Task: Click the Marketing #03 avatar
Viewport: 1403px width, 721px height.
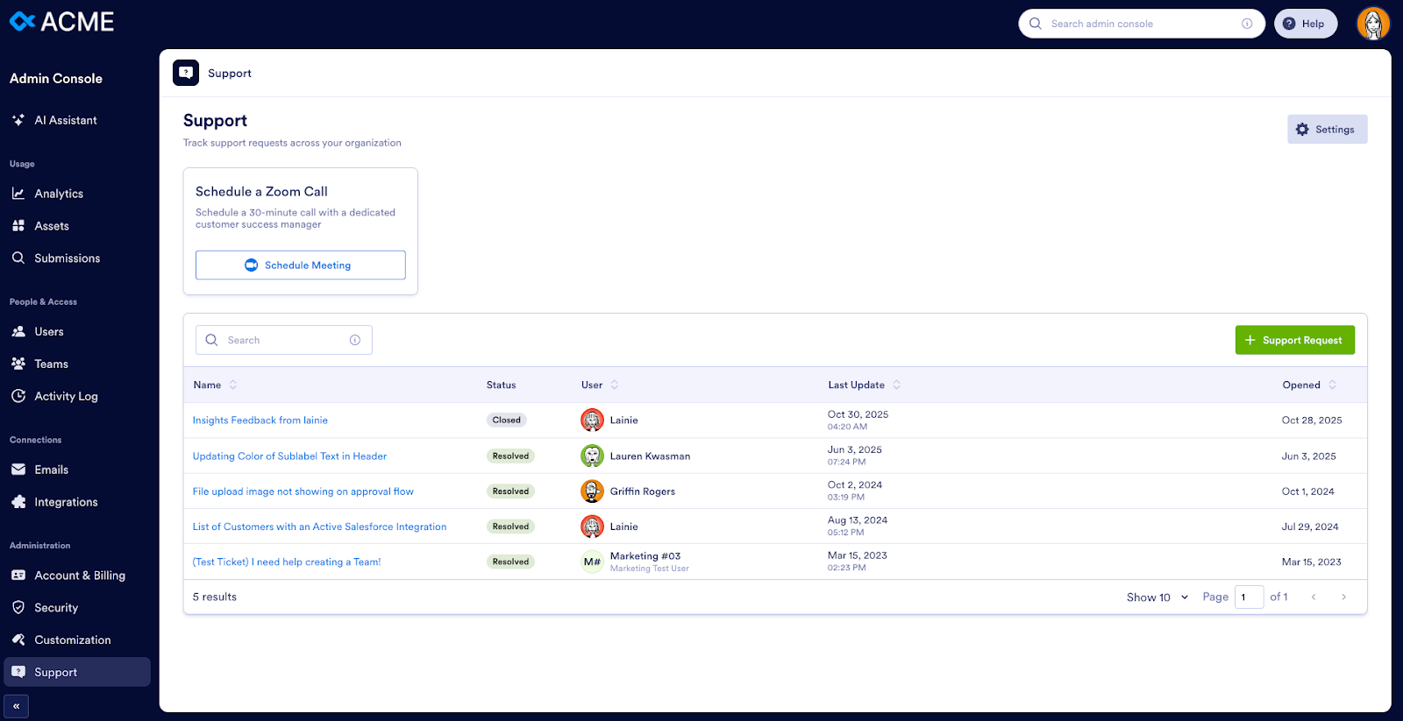Action: pos(593,562)
